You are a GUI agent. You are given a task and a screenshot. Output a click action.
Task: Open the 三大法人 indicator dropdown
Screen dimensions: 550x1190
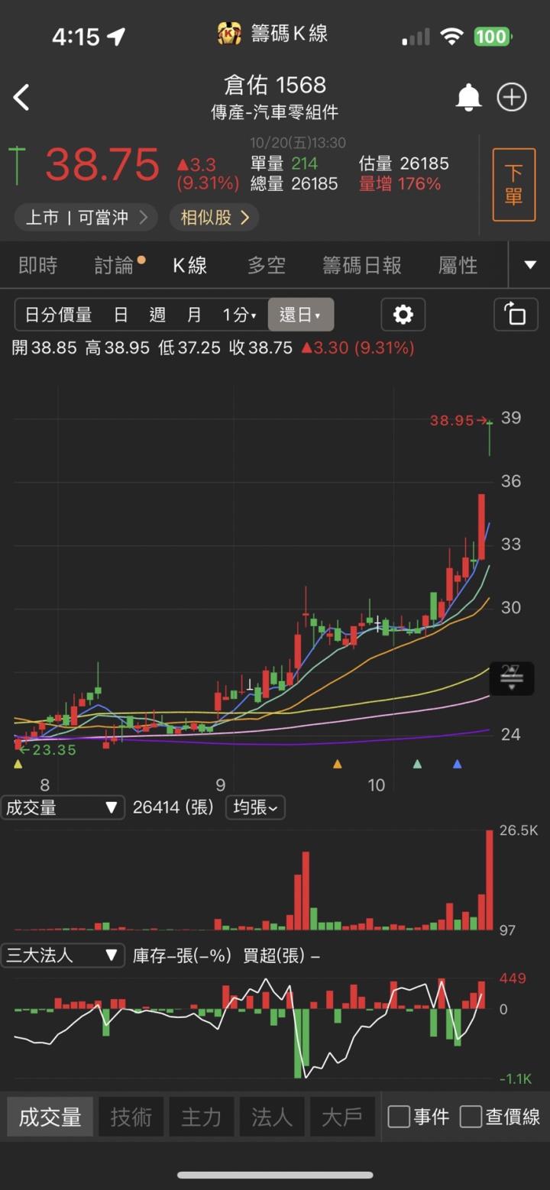tap(62, 956)
